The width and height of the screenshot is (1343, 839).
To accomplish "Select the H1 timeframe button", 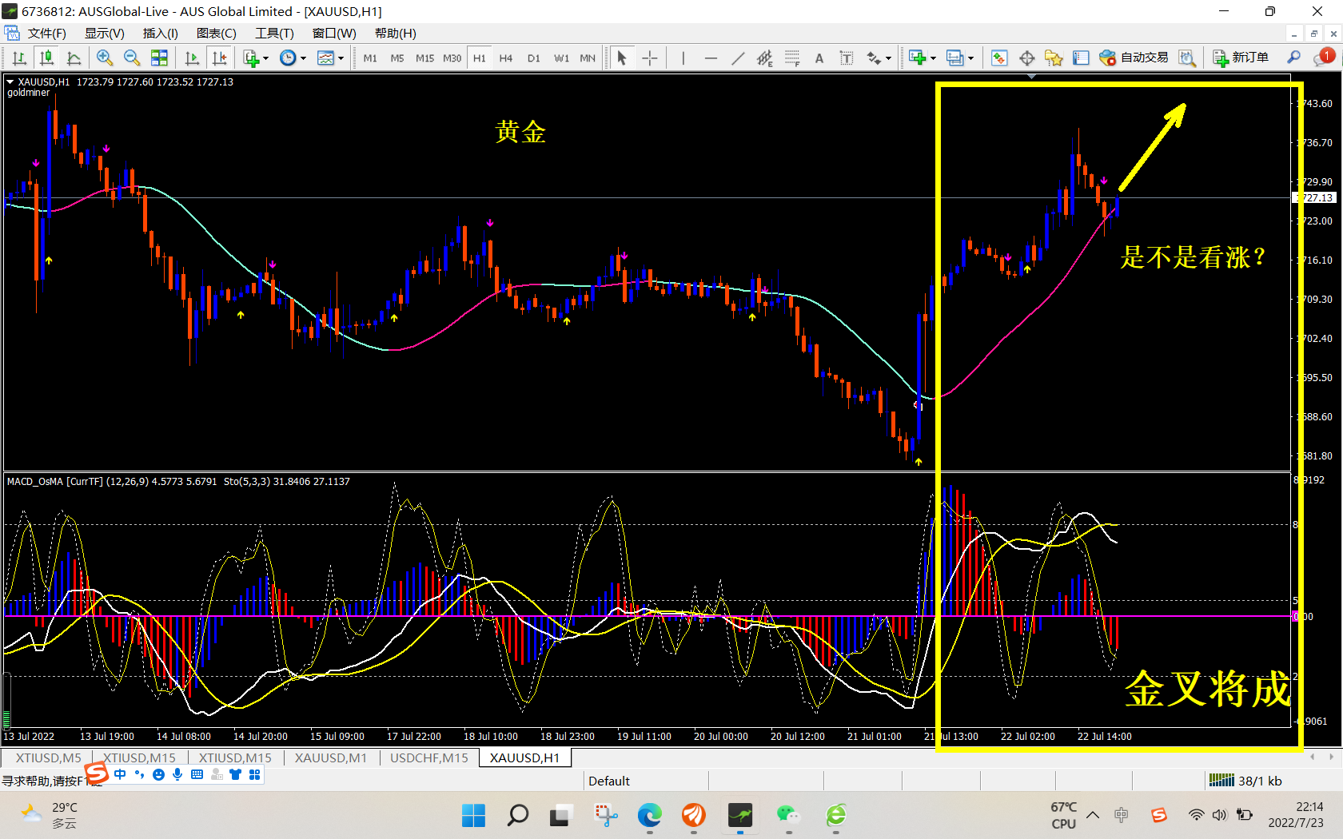I will [480, 58].
